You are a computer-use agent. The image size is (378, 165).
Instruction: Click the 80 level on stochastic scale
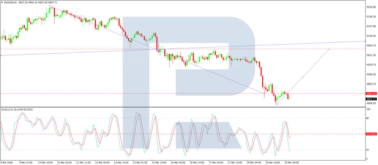point(368,118)
